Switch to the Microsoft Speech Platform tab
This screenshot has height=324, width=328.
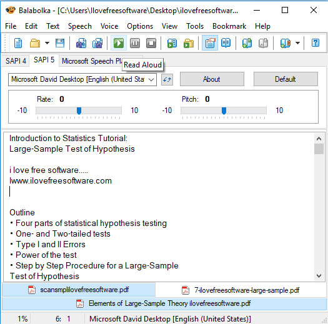[x=92, y=61]
